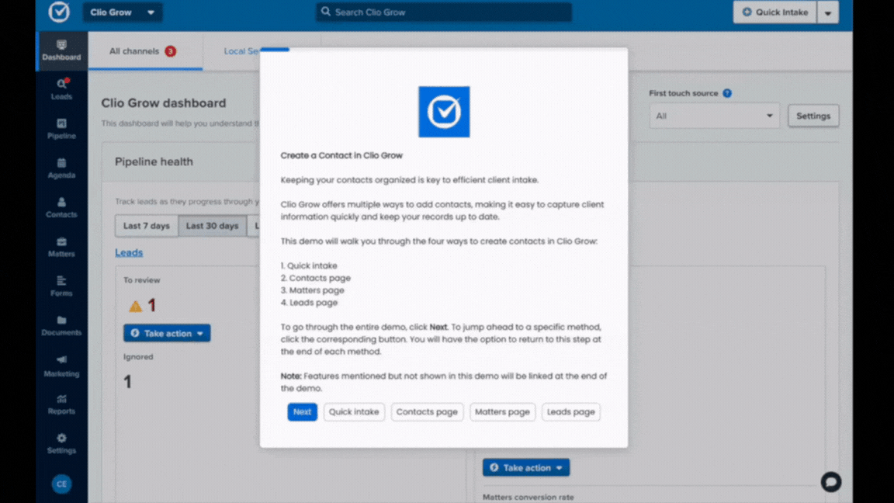Screen dimensions: 894x503
Task: Select the Last 30 days time filter
Action: (x=212, y=226)
